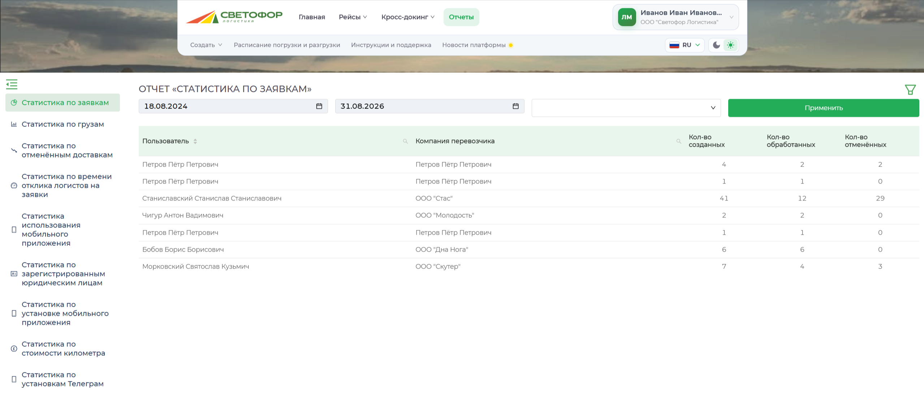Viewport: 924px width, 394px height.
Task: Switch to light theme sun toggle
Action: 730,45
